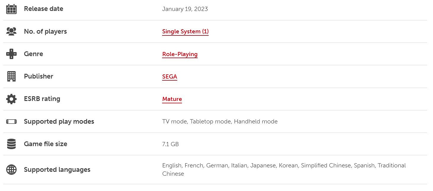Viewport: 433px width, 191px height.
Task: Click the d-pad icon next to Genre
Action: (x=11, y=54)
